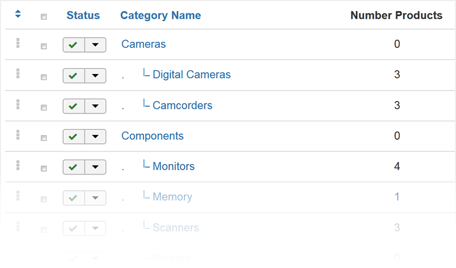Click the green checkmark status for Monitors
This screenshot has width=456, height=268.
point(73,167)
